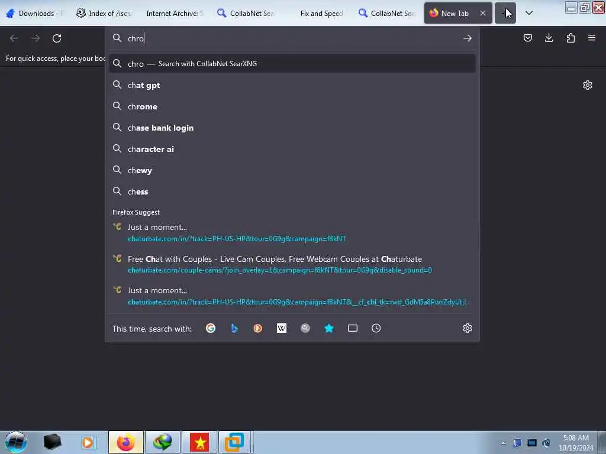Switch to Index of /isos tab
This screenshot has width=606, height=454.
104,13
